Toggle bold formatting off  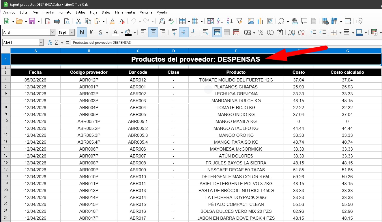click(81, 32)
